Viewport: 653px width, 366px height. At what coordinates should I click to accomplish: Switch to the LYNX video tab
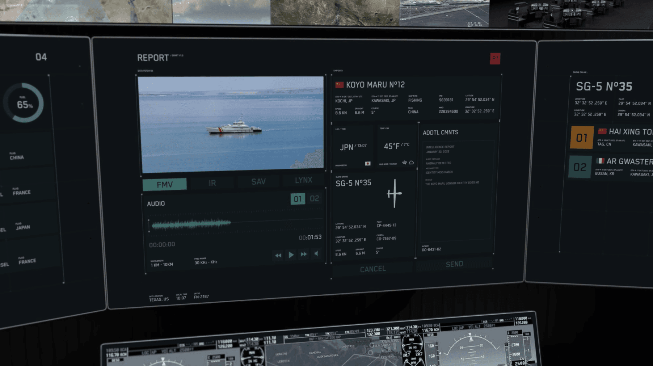point(303,180)
